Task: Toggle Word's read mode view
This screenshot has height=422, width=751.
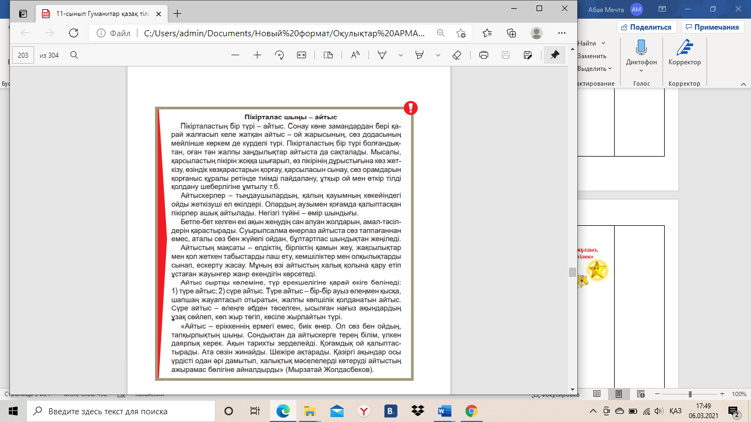Action: tap(597, 394)
